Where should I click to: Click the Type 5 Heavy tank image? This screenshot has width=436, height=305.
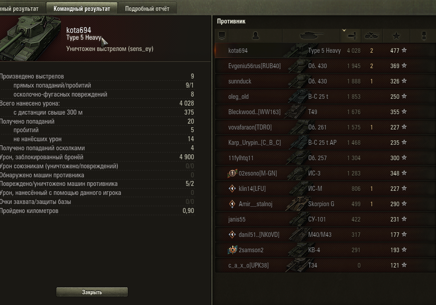click(30, 38)
